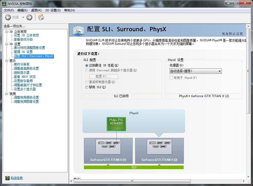Select 激活所有显示器 radio option
Viewport: 253px width, 186px height.
[87, 82]
